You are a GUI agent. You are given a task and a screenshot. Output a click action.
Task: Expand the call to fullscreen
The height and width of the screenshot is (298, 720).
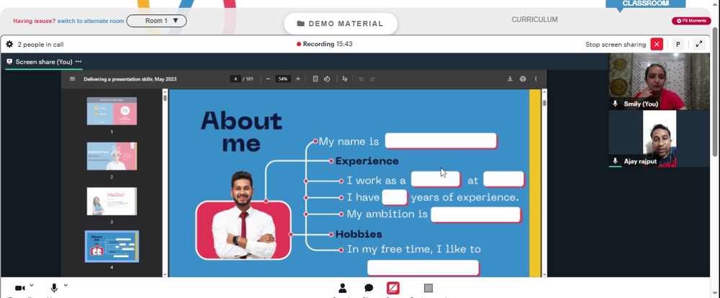[699, 45]
